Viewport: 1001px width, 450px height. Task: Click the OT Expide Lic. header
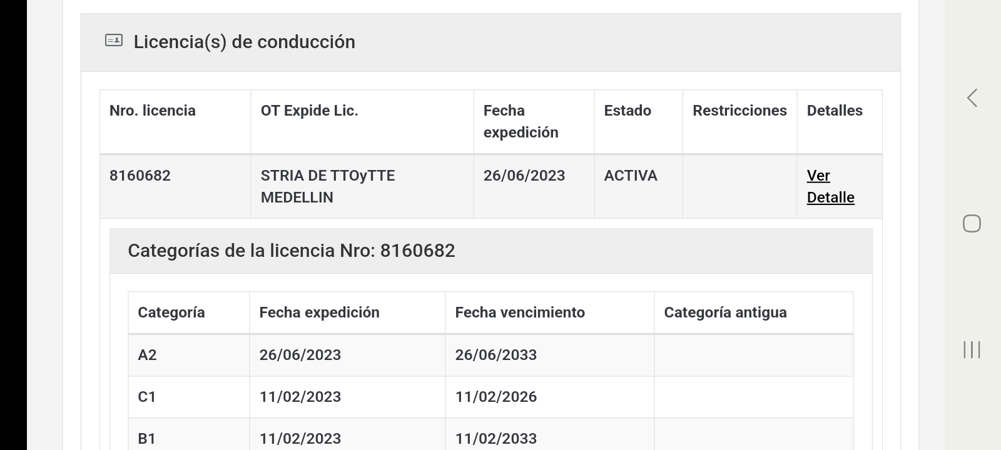[309, 111]
